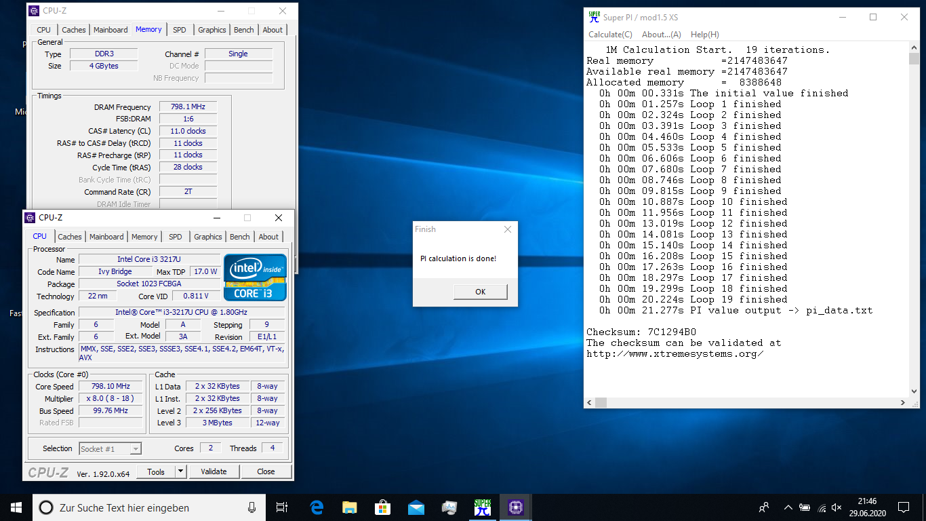Viewport: 926px width, 521px height.
Task: Click the battery icon in the system tray
Action: (x=805, y=507)
